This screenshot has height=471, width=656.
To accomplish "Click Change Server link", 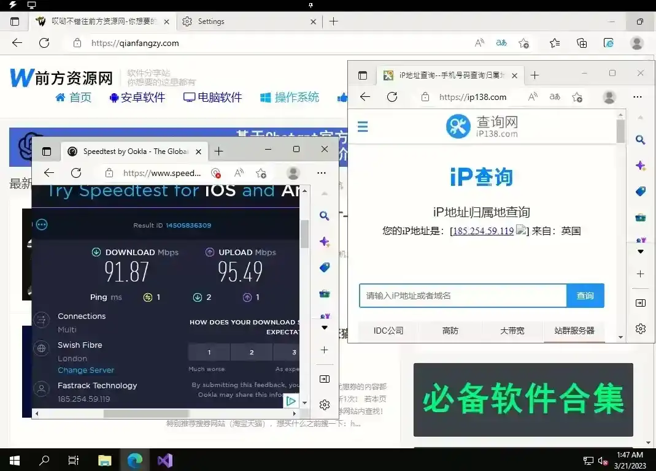I will 86,370.
